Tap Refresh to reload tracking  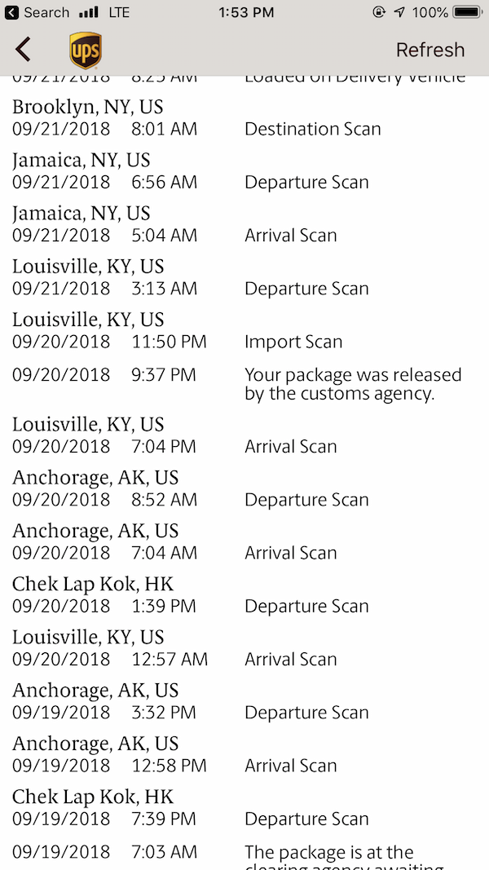point(430,50)
